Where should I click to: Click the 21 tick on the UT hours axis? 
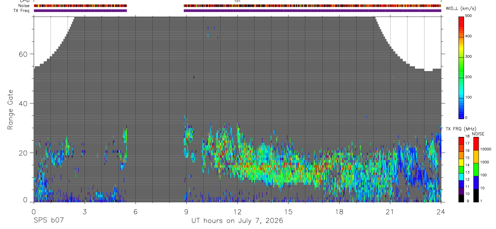(x=390, y=211)
